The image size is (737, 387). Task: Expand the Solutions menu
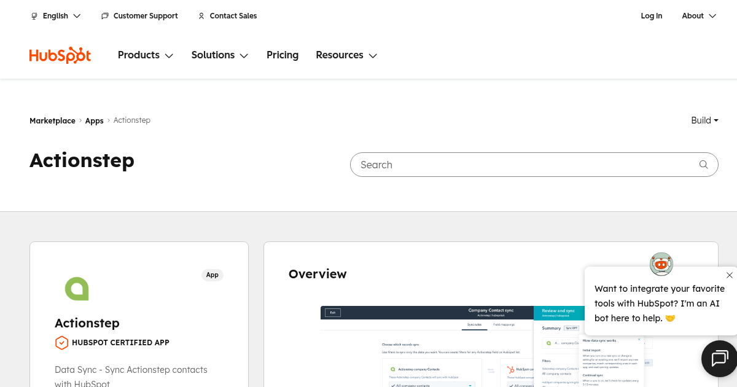pos(220,55)
